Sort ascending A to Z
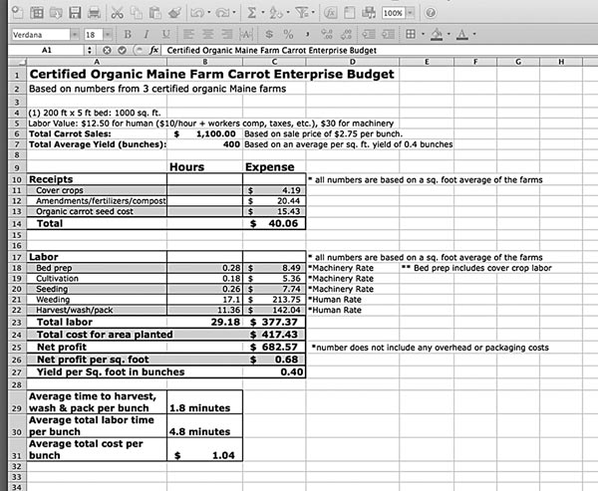Image resolution: width=598 pixels, height=491 pixels. click(276, 13)
